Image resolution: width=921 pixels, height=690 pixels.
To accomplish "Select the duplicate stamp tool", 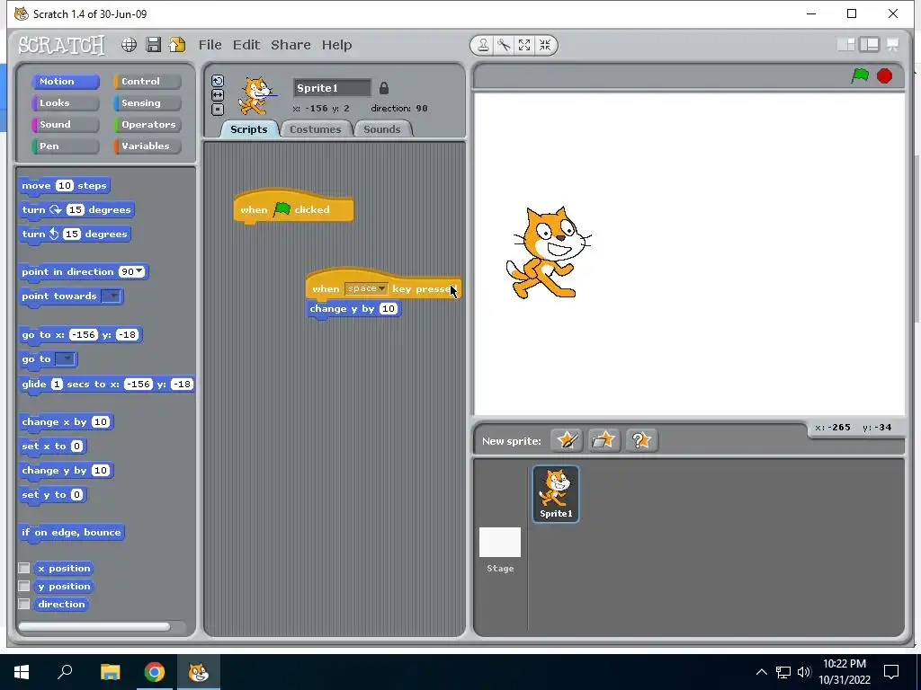I will (x=483, y=45).
